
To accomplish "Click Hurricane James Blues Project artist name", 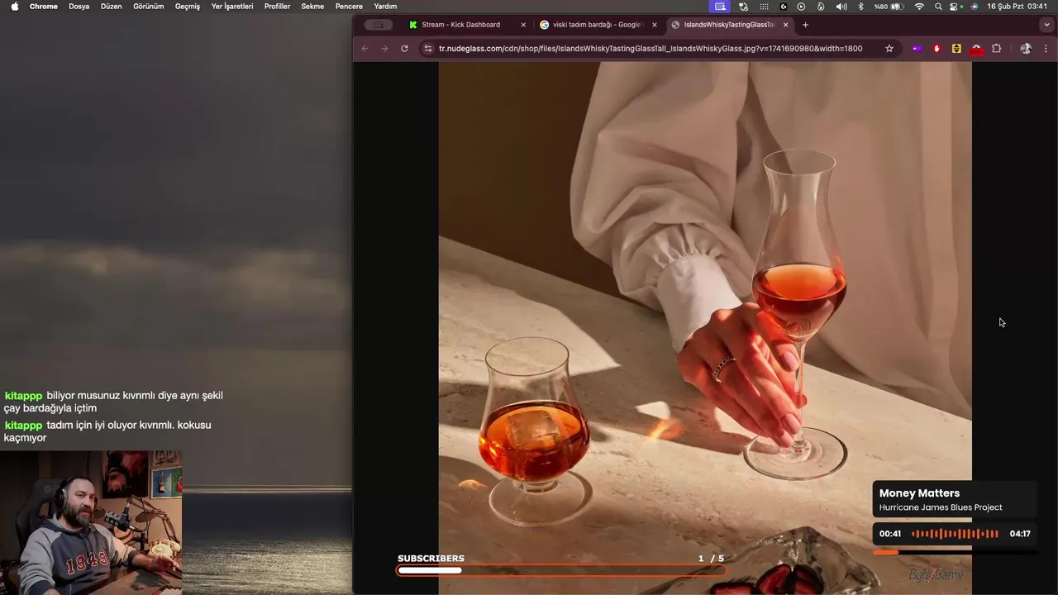I will coord(941,507).
